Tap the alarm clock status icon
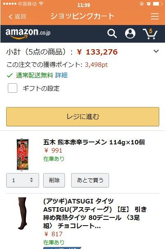The width and height of the screenshot is (165, 249). pyautogui.click(x=149, y=4)
